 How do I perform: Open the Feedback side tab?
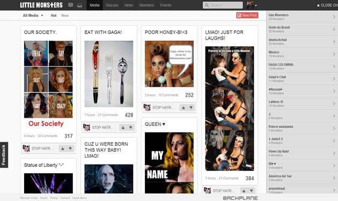tap(4, 155)
